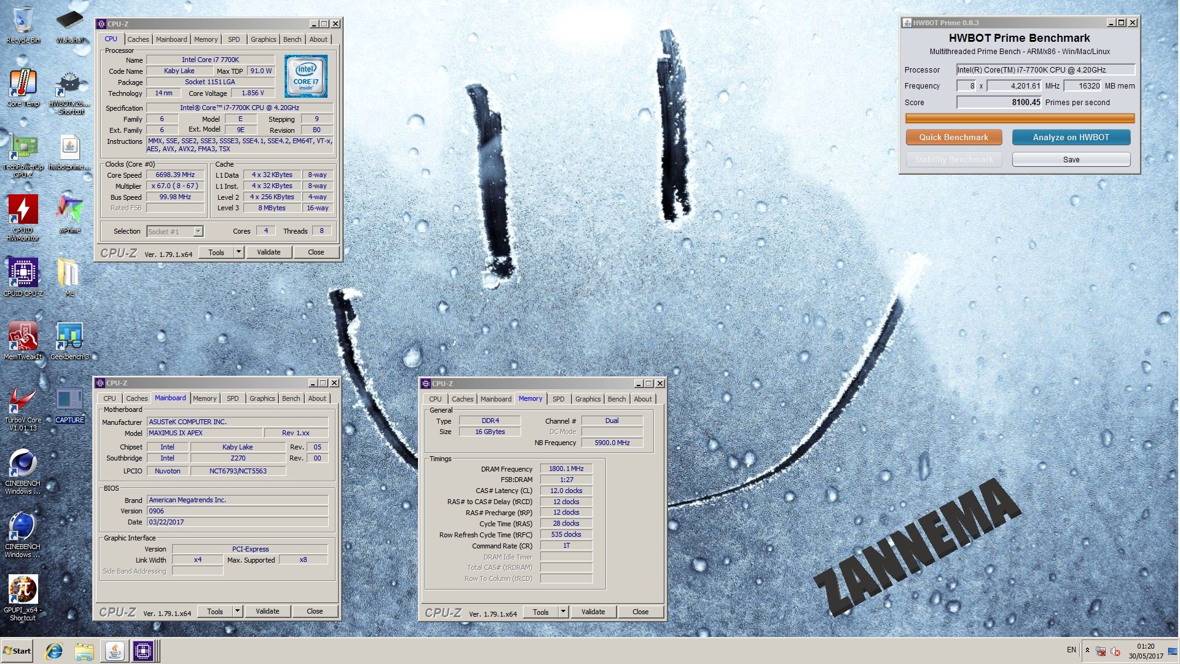This screenshot has width=1180, height=664.
Task: Switch to Caches tab in top CPU-Z
Action: click(x=138, y=39)
